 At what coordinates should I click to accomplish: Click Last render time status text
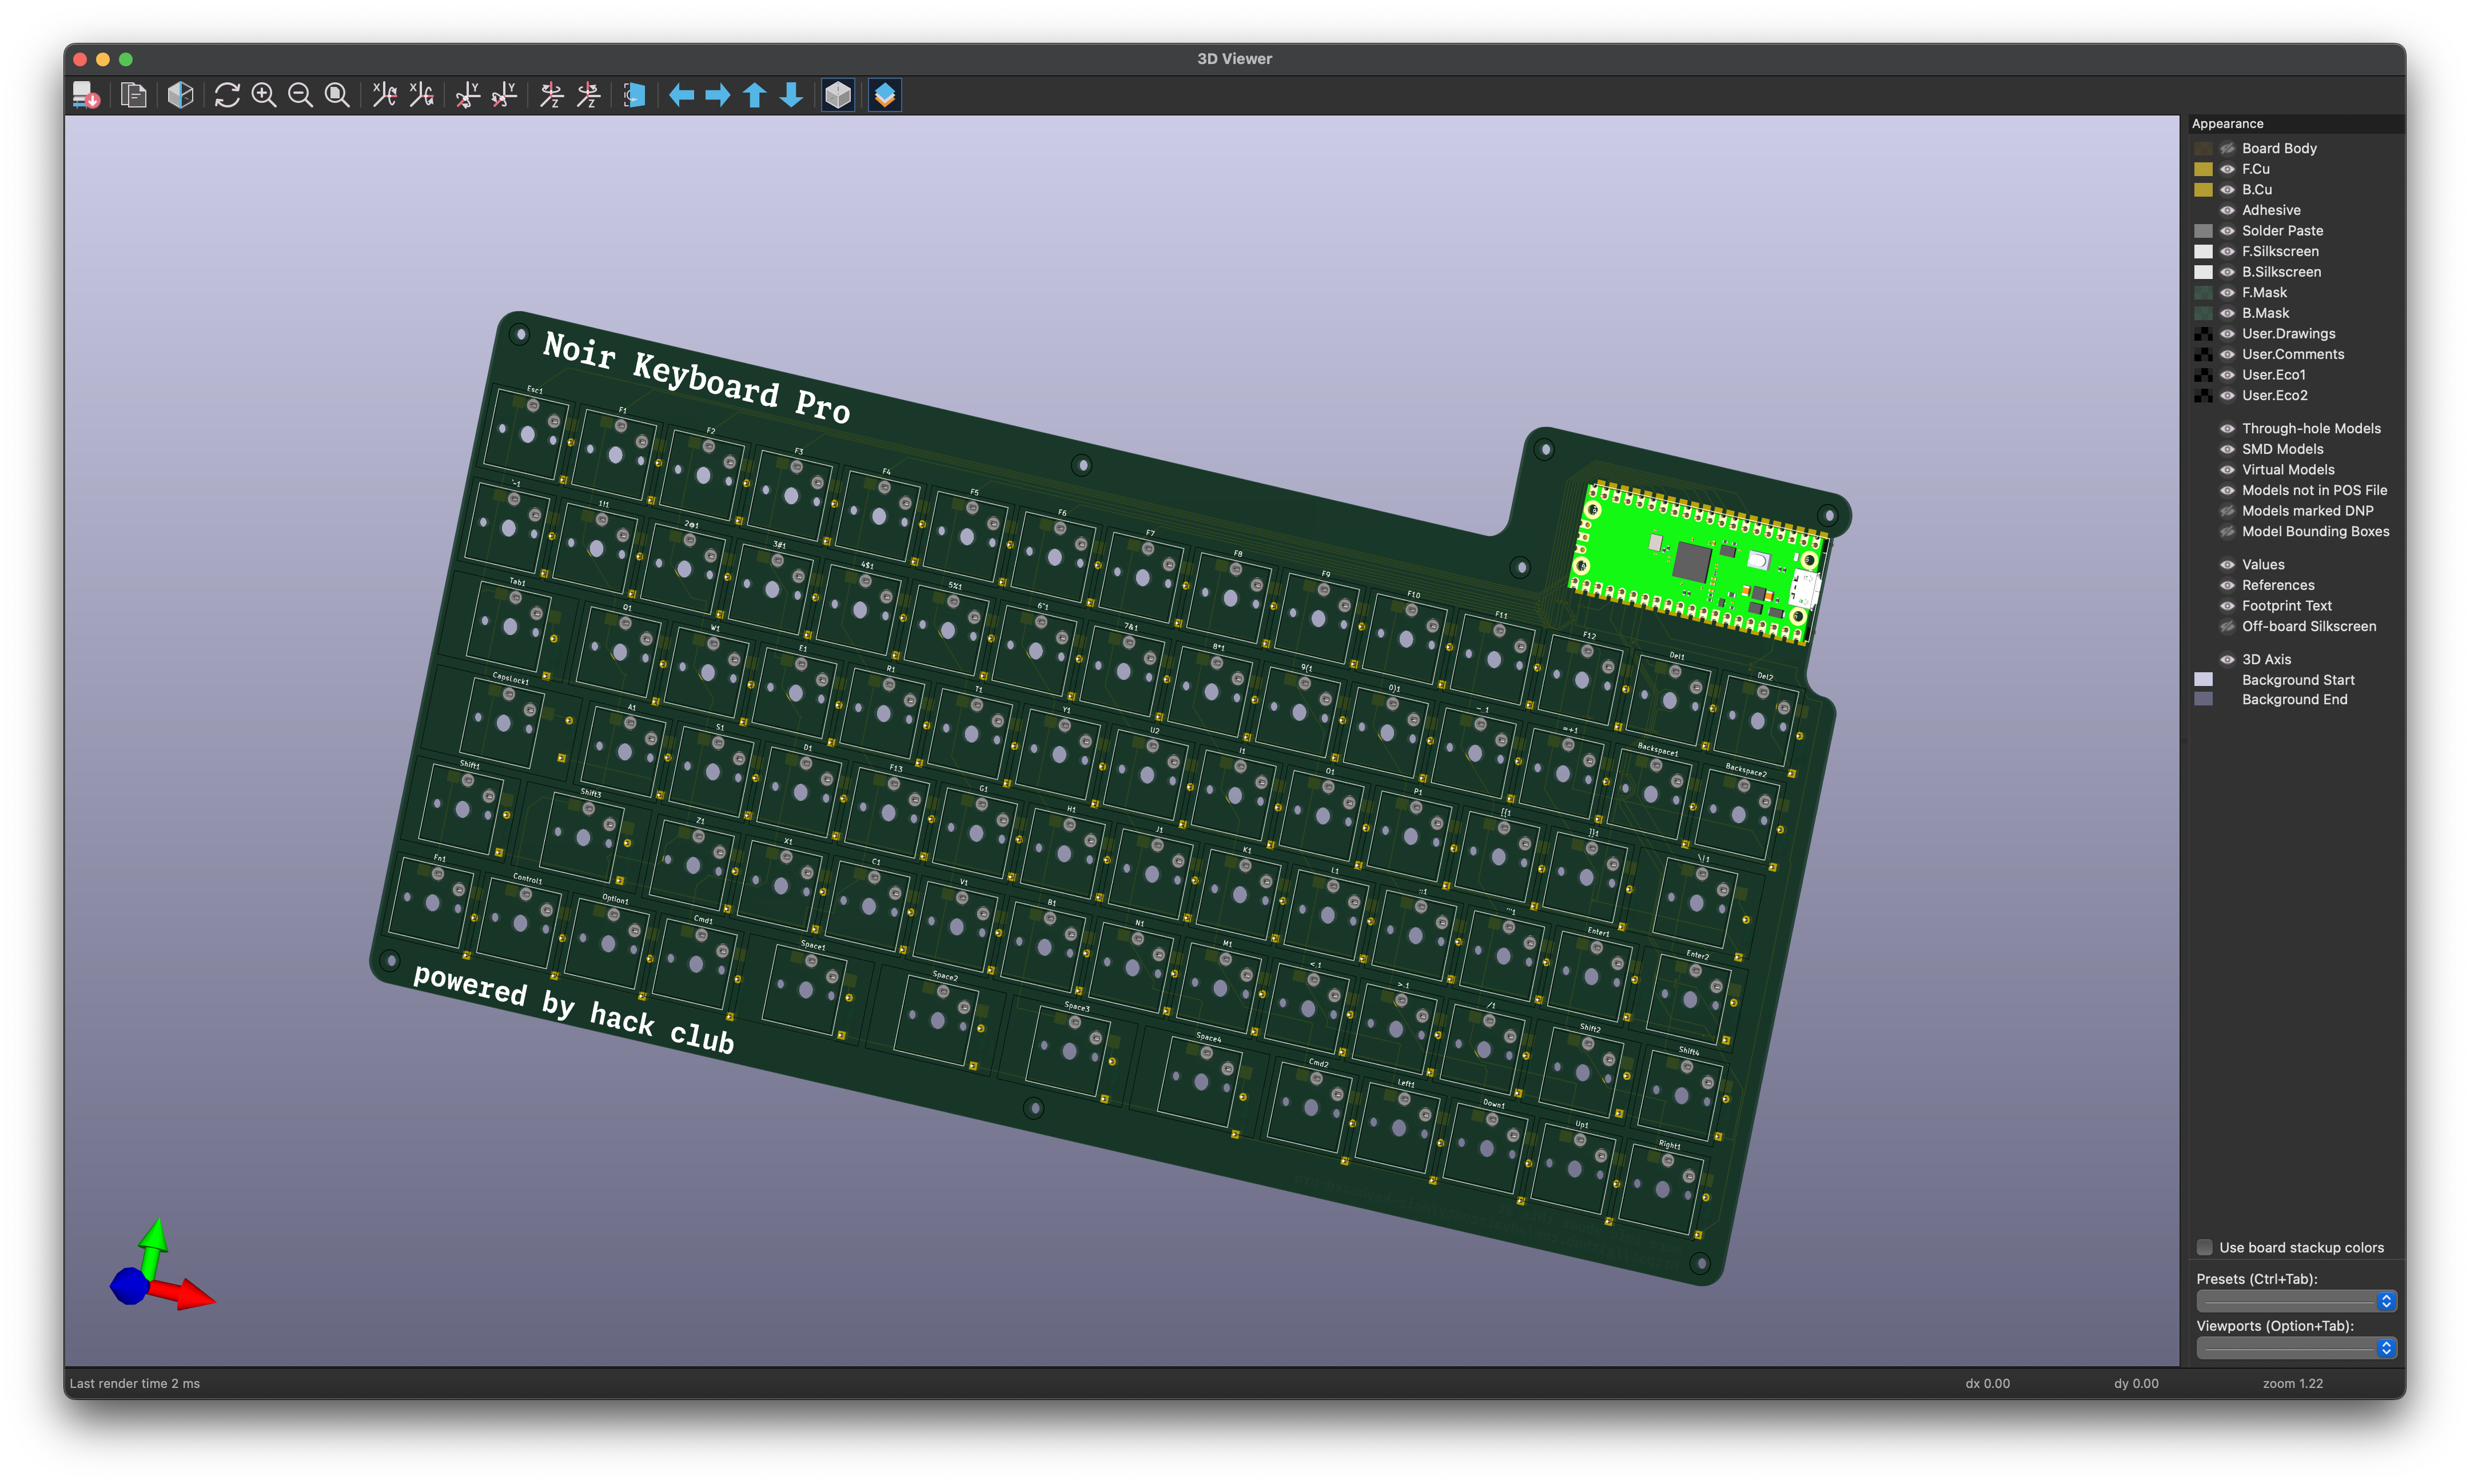[x=135, y=1383]
